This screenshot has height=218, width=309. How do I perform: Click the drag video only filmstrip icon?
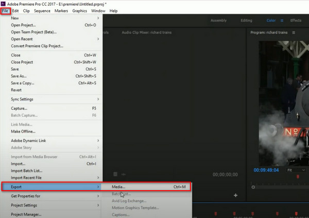click(x=115, y=174)
